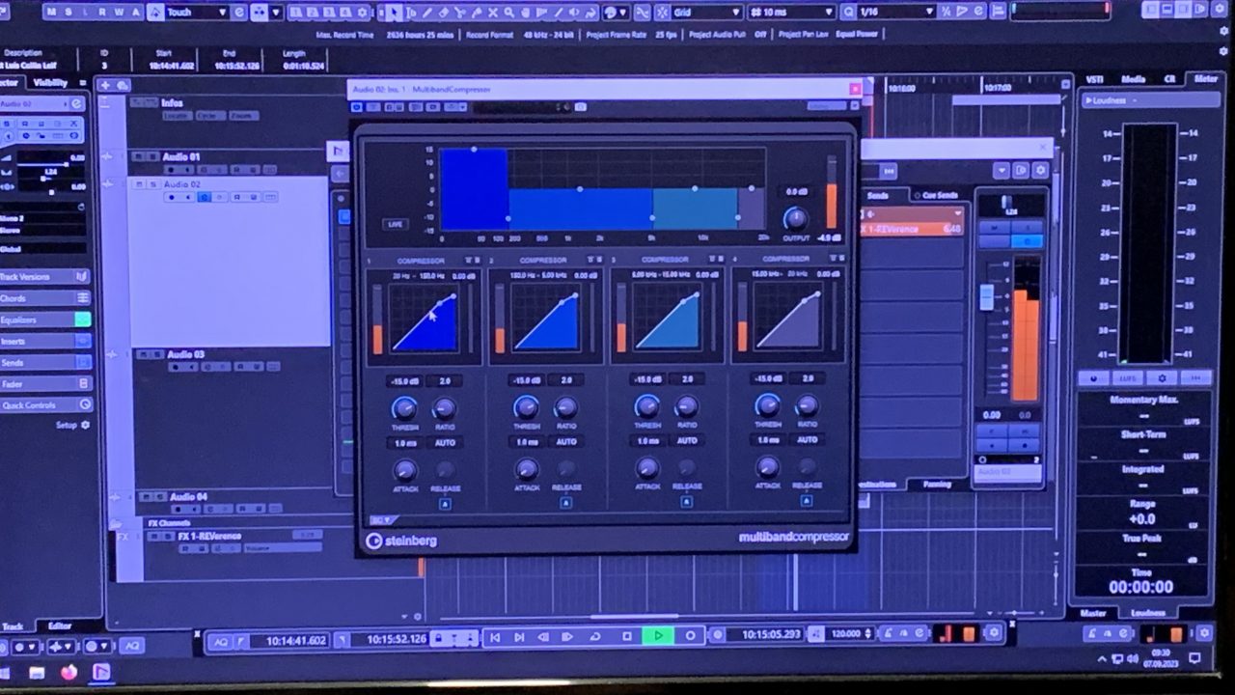Jump to previous marker in transport

coord(495,637)
